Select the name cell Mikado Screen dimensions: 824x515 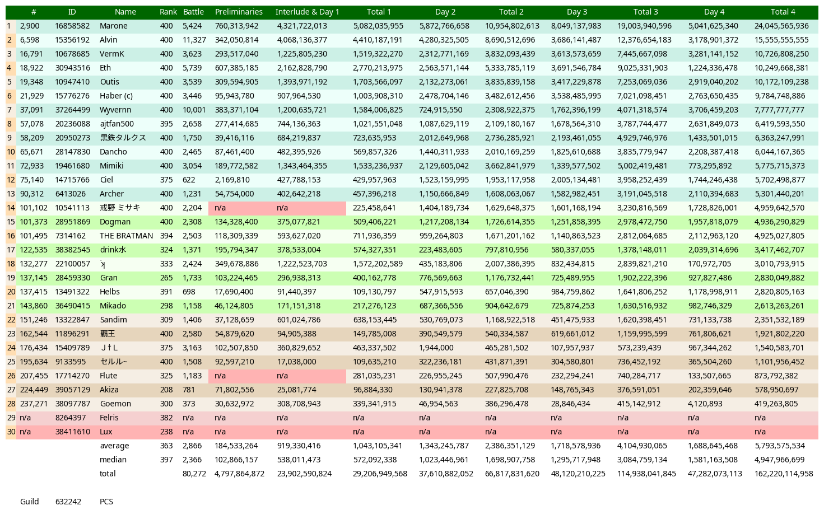[x=113, y=306]
